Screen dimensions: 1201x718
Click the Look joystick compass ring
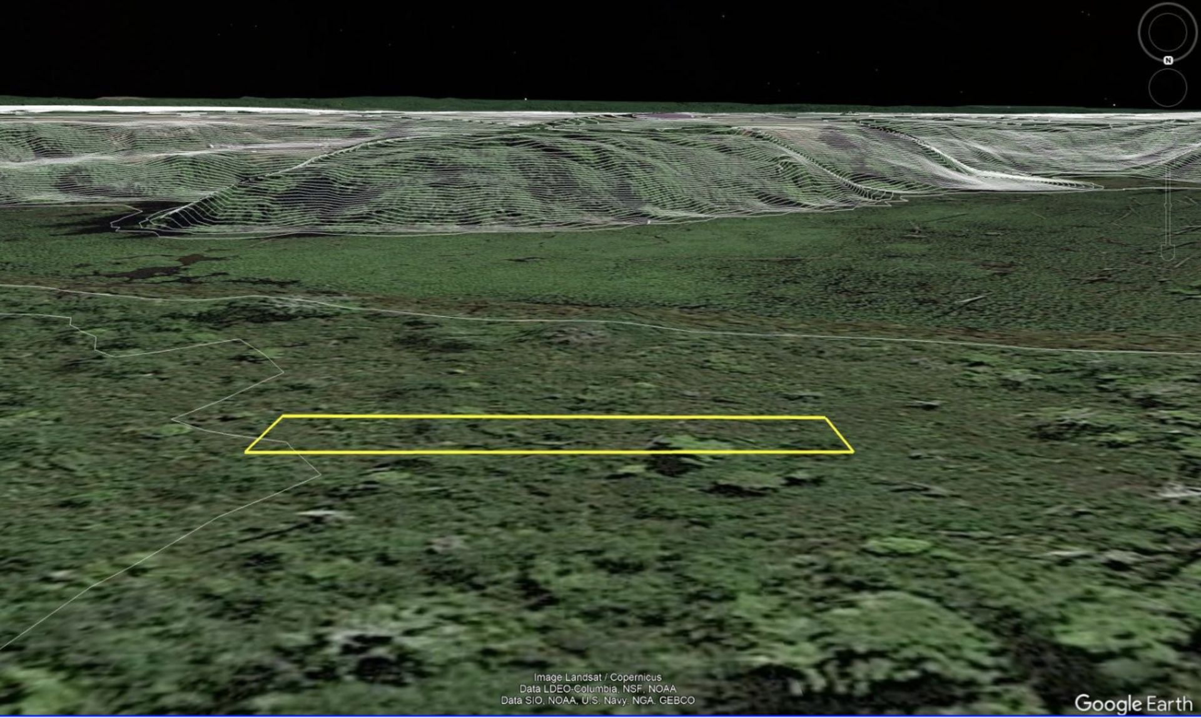click(x=1168, y=33)
